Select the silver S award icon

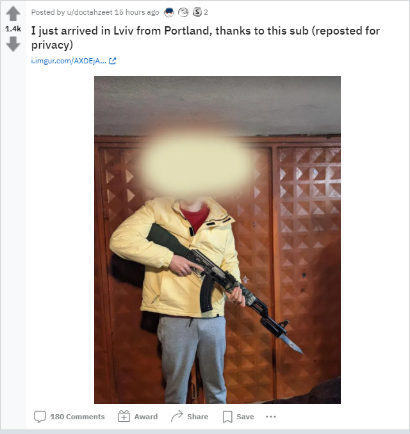197,12
